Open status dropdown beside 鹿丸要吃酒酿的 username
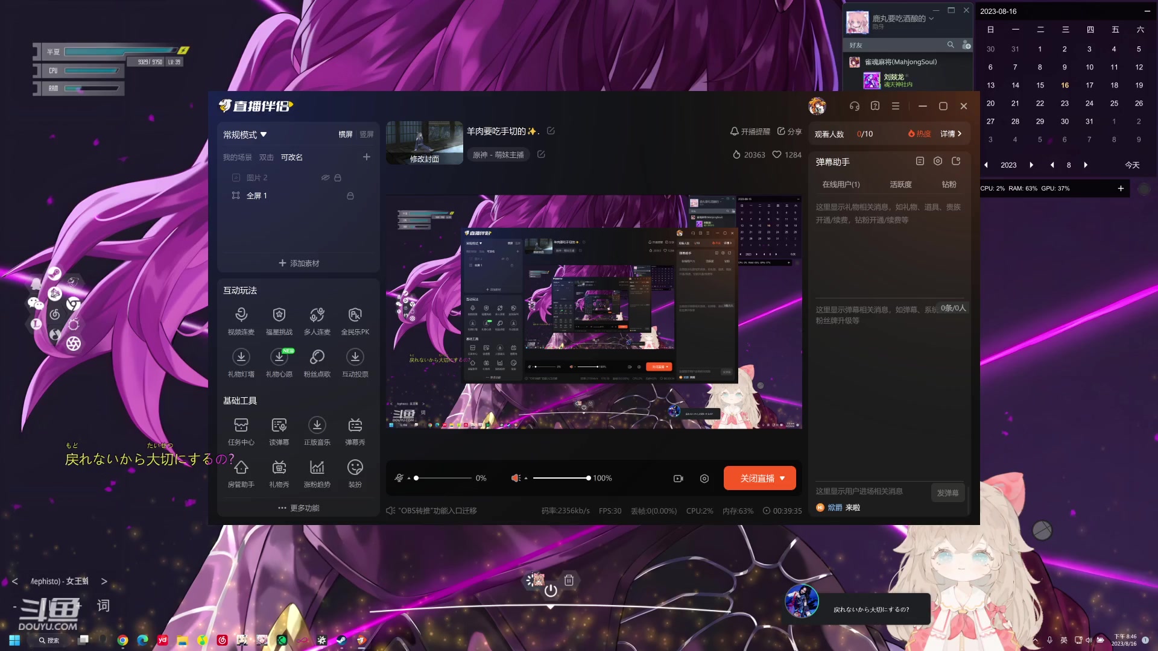This screenshot has width=1158, height=651. [931, 19]
